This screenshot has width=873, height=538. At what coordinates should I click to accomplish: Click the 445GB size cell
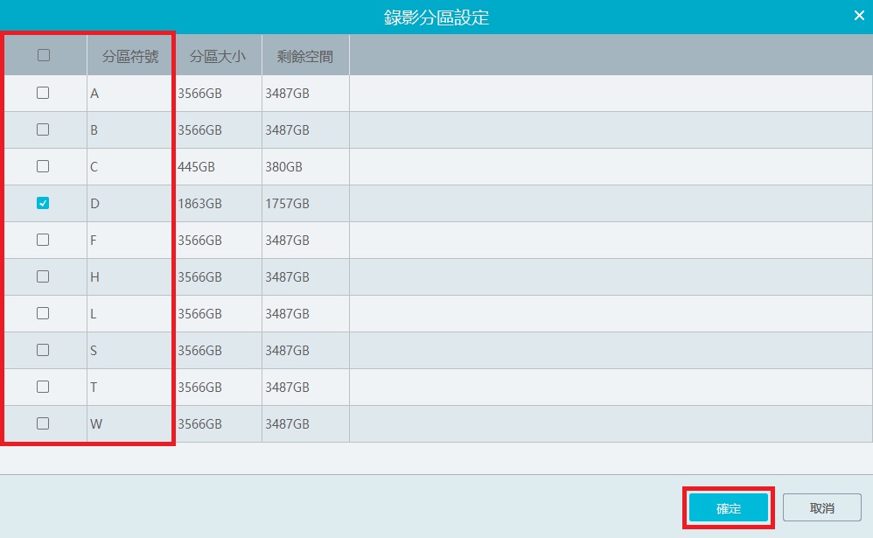219,166
